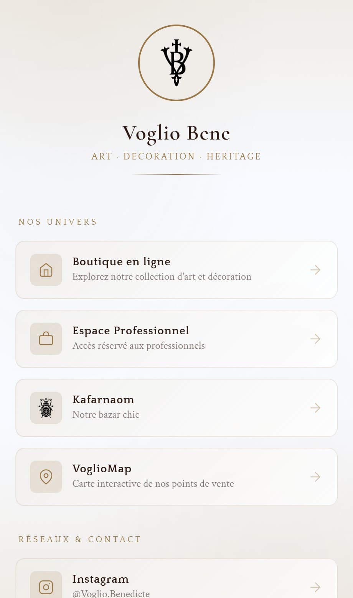The height and width of the screenshot is (598, 353).
Task: Visit the Kafarnaom title link
Action: [x=103, y=399]
